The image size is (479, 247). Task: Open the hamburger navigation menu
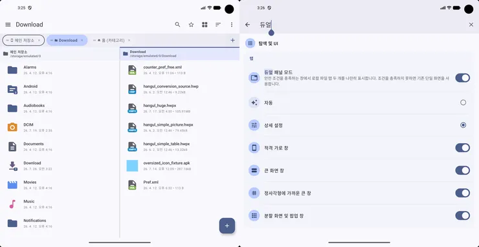8,25
